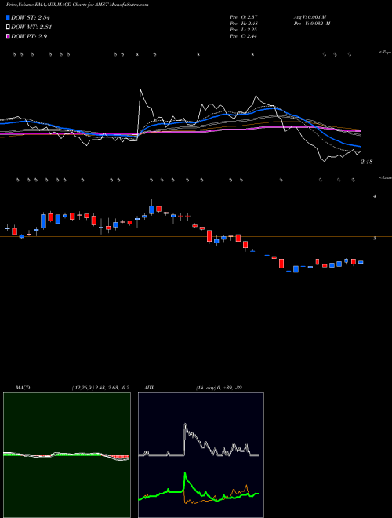
Task: Click the 'Pre O: 2.37' value
Action: pyautogui.click(x=244, y=17)
